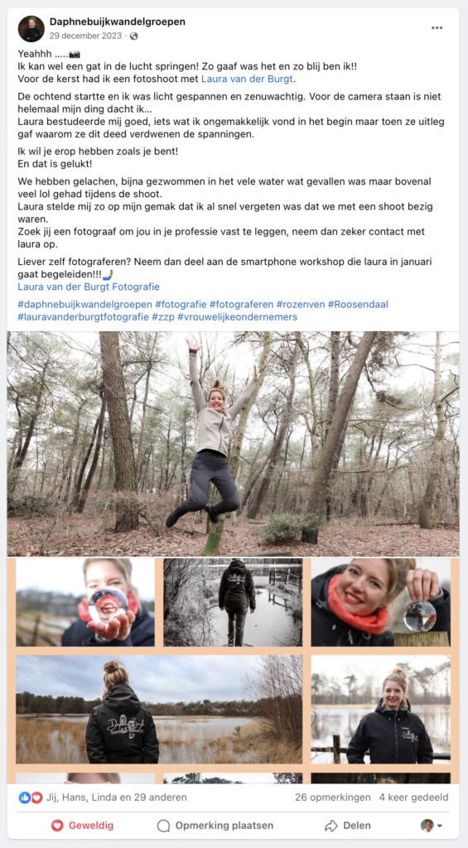Click the share arrow icon

click(330, 826)
